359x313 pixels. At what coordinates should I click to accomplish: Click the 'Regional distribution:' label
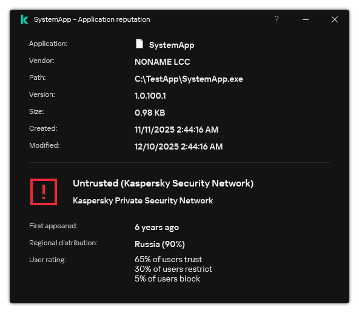63,243
